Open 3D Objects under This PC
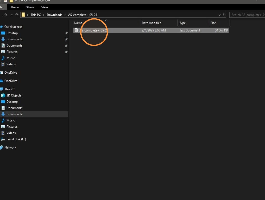This screenshot has height=200, width=265. tap(14, 95)
